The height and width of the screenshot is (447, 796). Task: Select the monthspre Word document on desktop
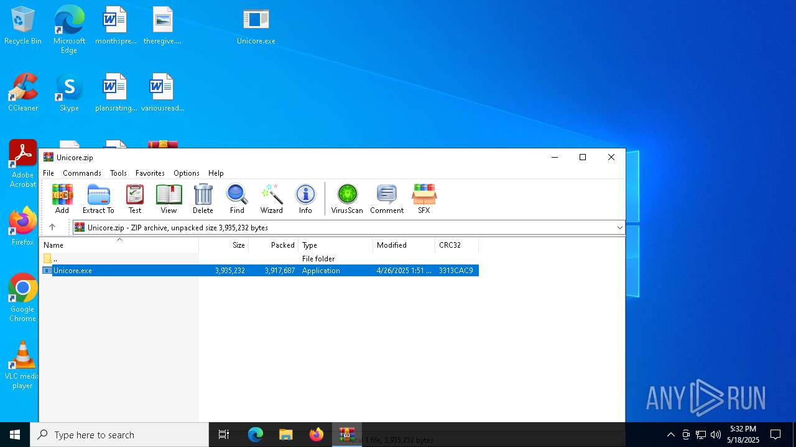coord(115,26)
